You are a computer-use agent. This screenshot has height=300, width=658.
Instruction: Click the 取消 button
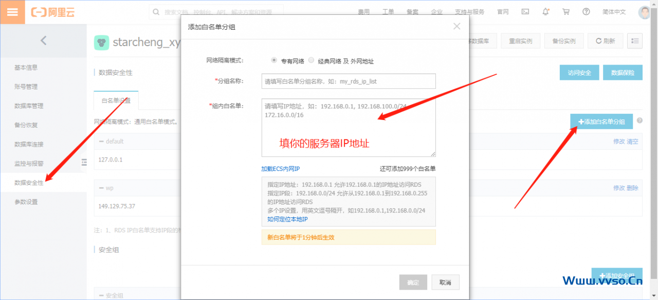click(445, 283)
